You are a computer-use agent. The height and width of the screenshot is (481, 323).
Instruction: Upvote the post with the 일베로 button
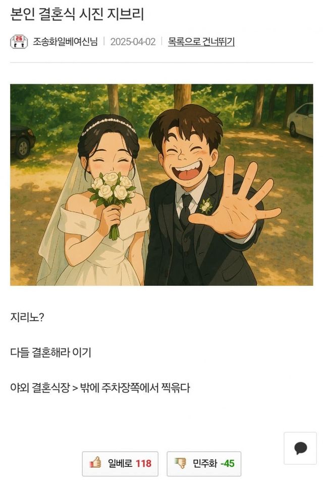click(x=120, y=463)
